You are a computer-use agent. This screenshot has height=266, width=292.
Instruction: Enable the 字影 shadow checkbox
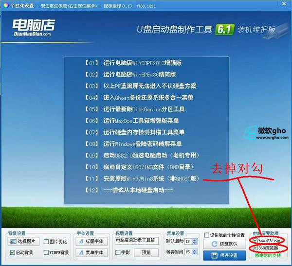[118, 252]
